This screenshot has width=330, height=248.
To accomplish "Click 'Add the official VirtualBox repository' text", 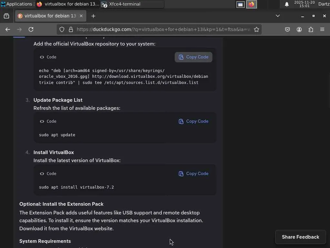I will pyautogui.click(x=94, y=44).
